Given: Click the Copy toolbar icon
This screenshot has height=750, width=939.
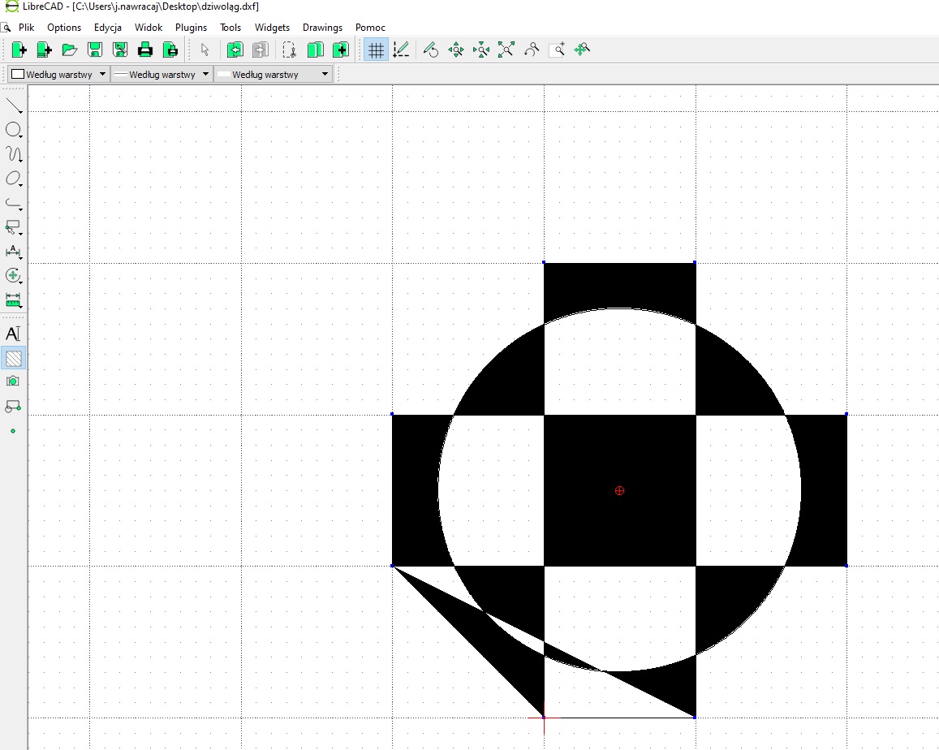Looking at the screenshot, I should 315,50.
